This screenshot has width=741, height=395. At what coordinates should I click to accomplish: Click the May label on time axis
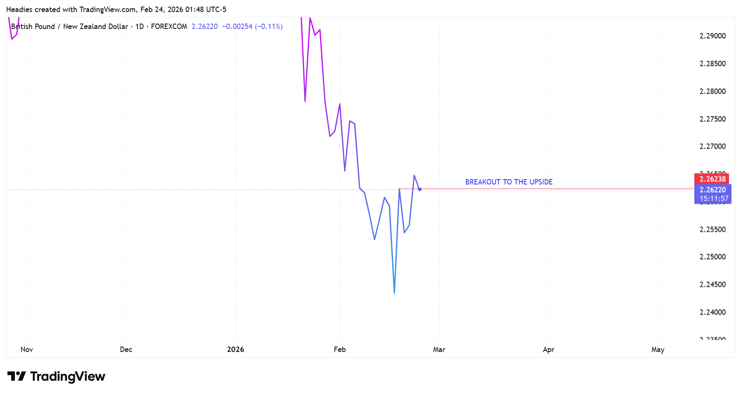click(x=658, y=350)
